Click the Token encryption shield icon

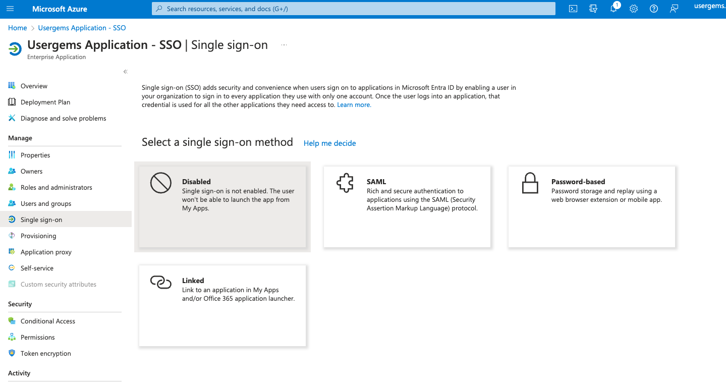pyautogui.click(x=12, y=353)
